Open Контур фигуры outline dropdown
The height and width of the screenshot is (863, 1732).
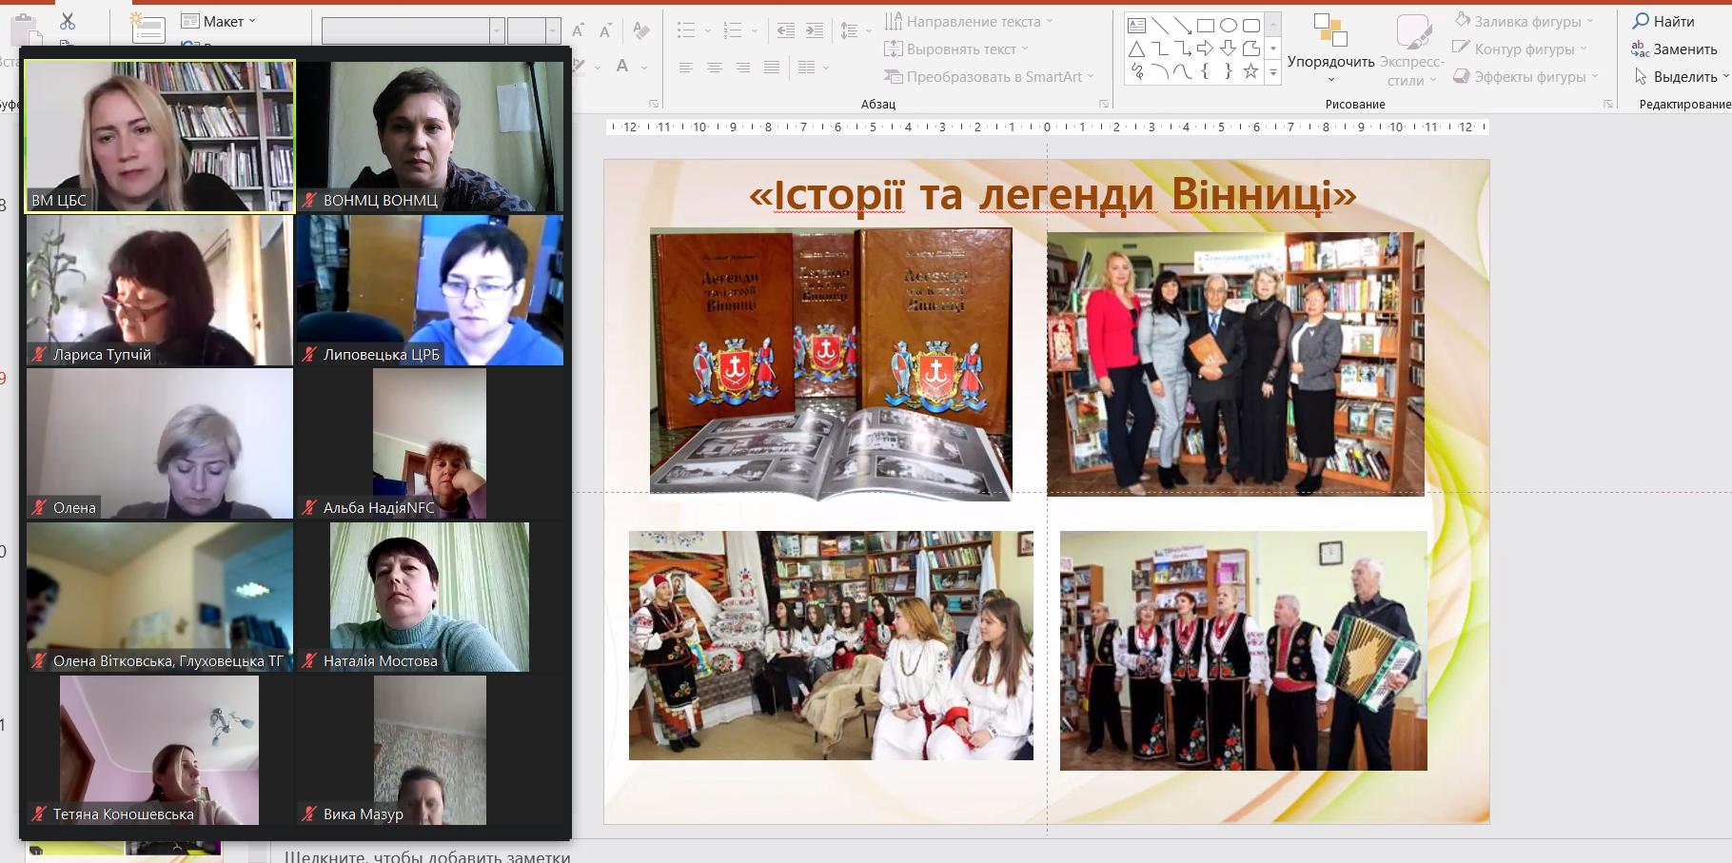coord(1520,49)
